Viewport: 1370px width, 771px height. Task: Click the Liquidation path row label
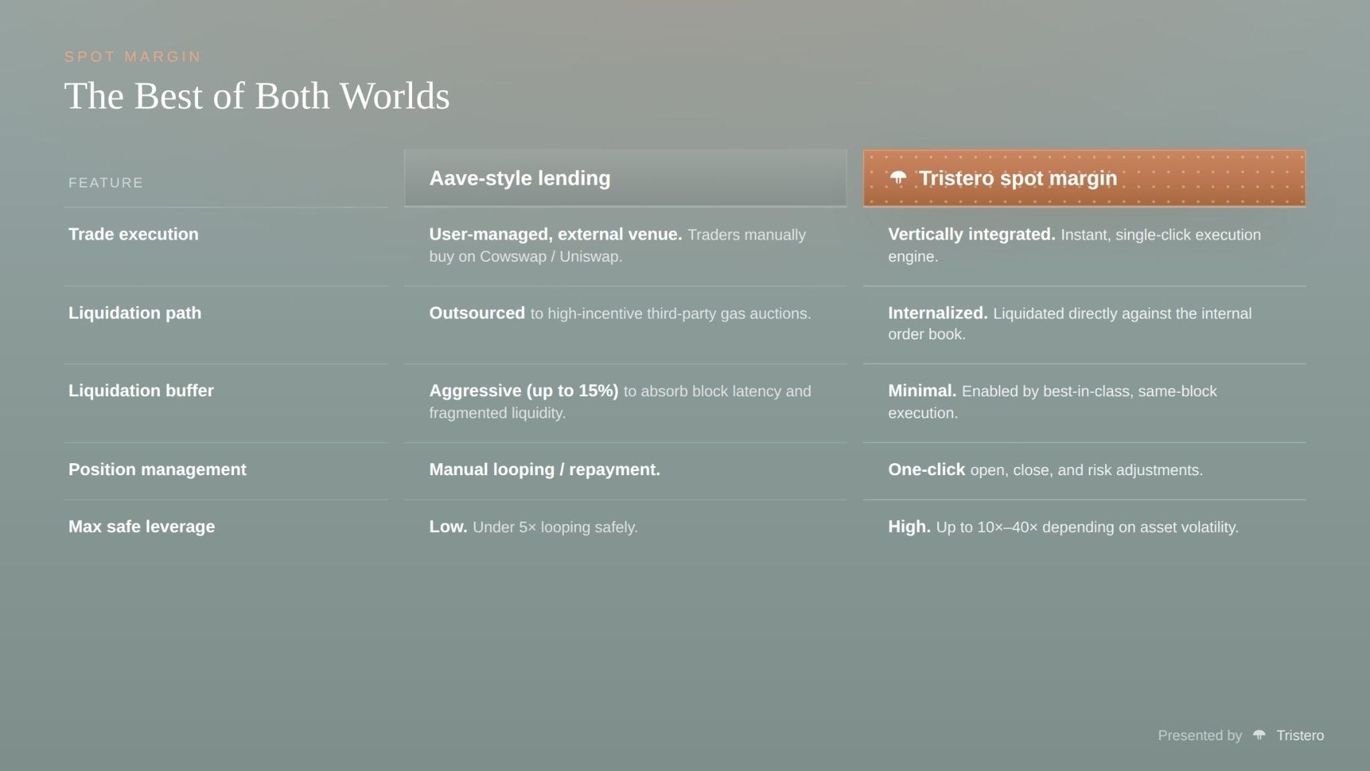click(134, 313)
